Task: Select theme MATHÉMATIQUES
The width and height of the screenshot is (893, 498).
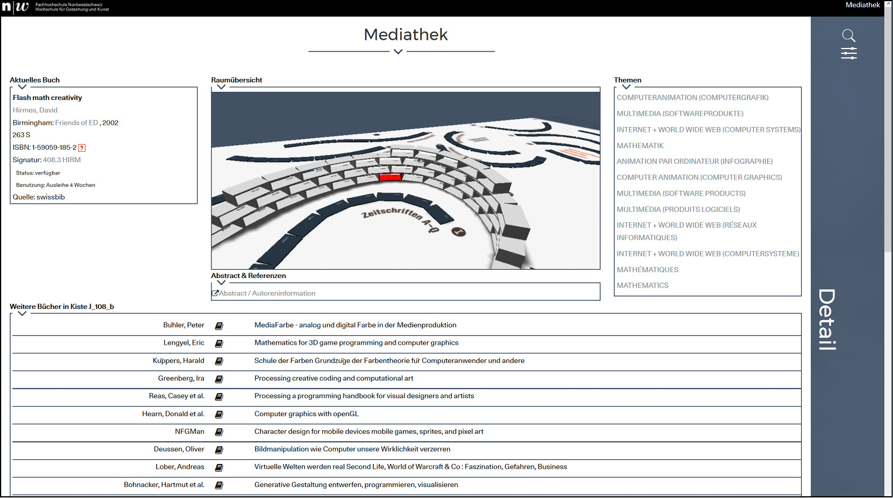Action: [647, 270]
